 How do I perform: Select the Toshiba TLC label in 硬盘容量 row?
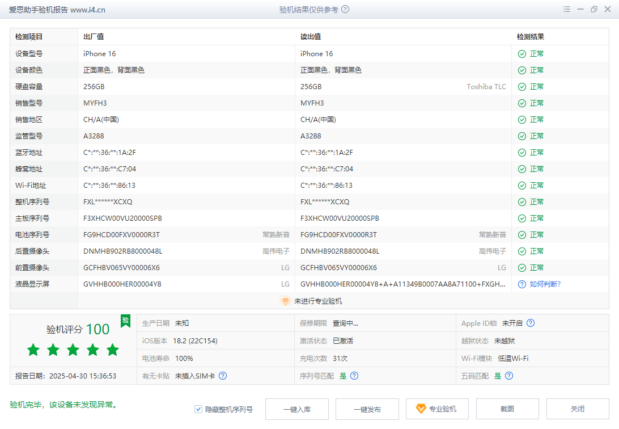point(486,86)
